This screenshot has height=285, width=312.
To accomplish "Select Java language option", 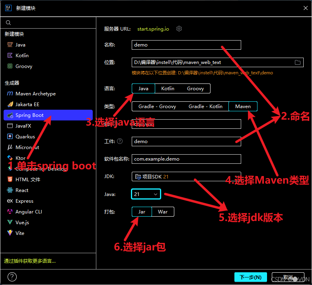I will 143,88.
